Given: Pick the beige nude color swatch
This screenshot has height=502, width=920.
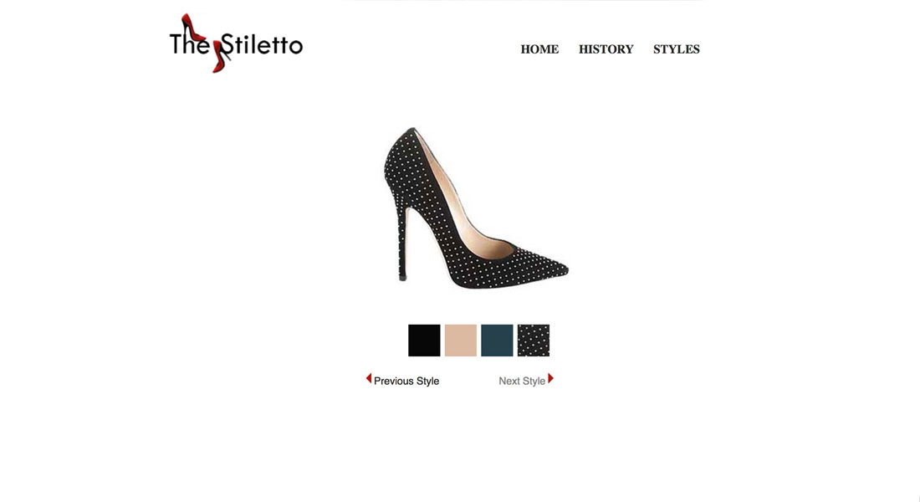Looking at the screenshot, I should (x=461, y=341).
